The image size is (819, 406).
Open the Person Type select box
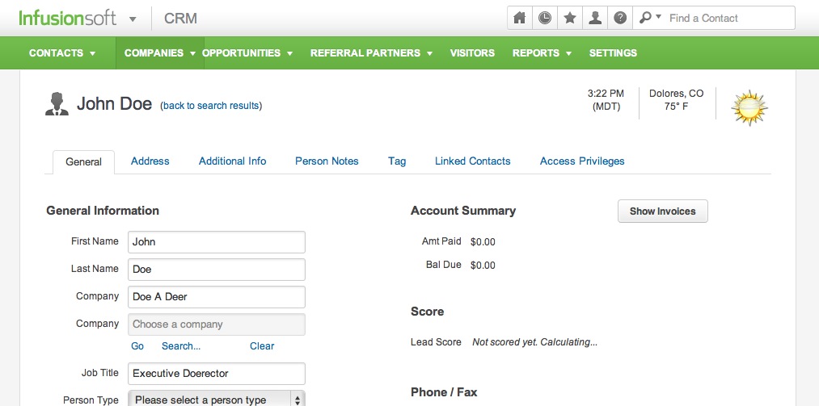click(217, 400)
